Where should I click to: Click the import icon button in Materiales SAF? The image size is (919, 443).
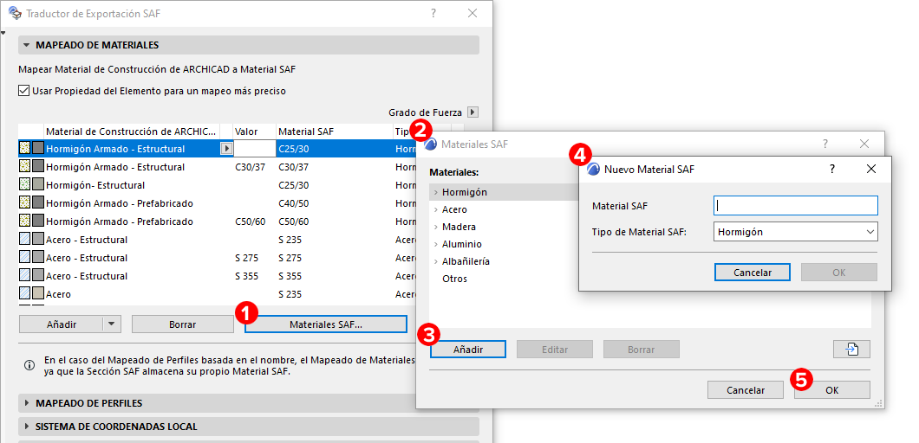[851, 350]
